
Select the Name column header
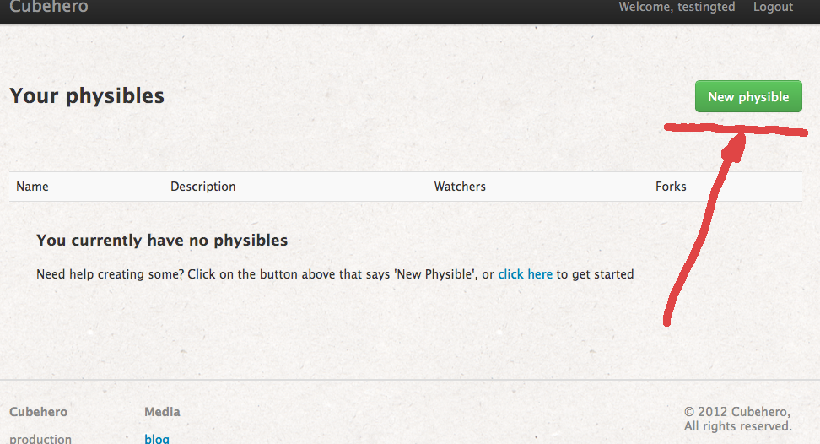(x=33, y=187)
